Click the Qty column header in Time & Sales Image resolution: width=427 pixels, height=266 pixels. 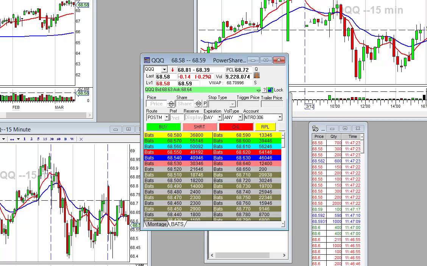click(x=333, y=137)
